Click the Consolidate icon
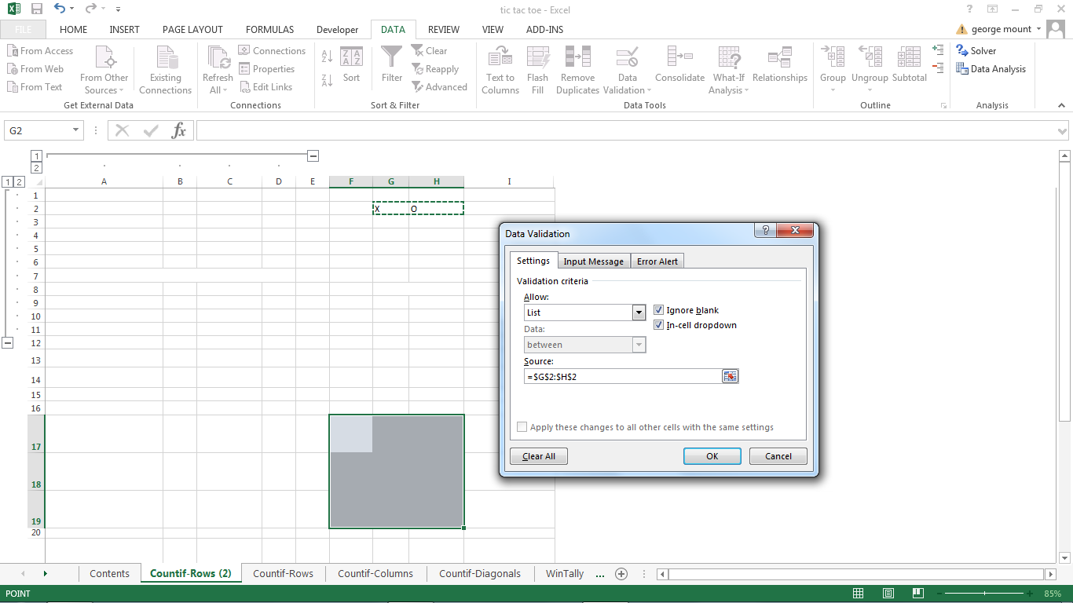Viewport: 1073px width, 603px height. [679, 58]
